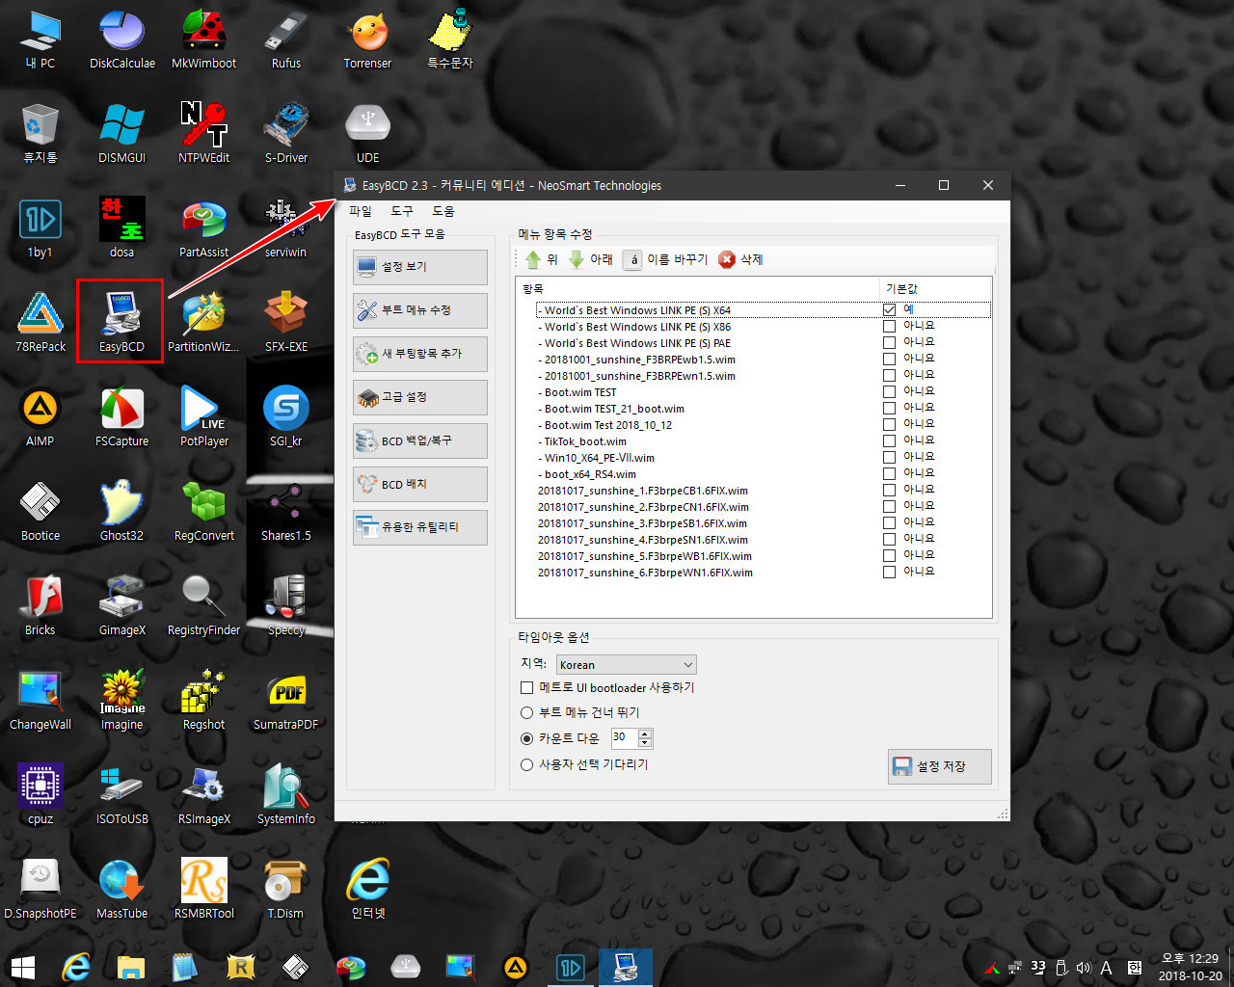Click the volume icon in system tray

tap(1083, 967)
